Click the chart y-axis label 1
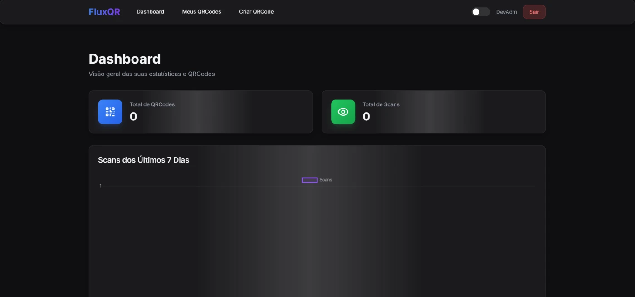Image resolution: width=635 pixels, height=297 pixels. point(100,186)
